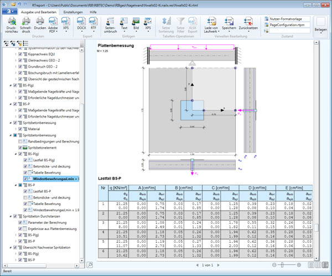The height and width of the screenshot is (276, 332).
Task: Click the list view icon above tree
Action: [x=25, y=43]
